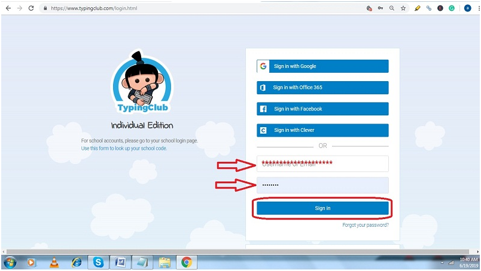Click the padlock icon in address bar
The width and height of the screenshot is (481, 271).
pos(45,8)
